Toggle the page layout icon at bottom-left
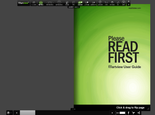This screenshot has height=115, width=155. click(10, 113)
